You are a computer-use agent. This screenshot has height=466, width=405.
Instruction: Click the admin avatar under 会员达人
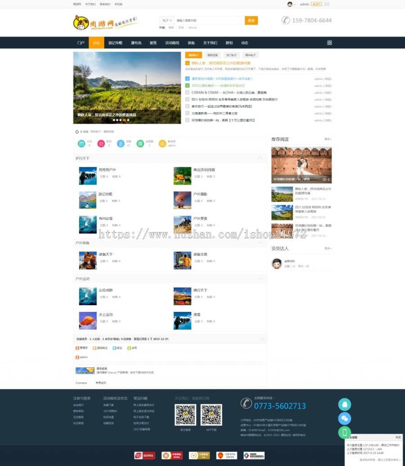(277, 263)
